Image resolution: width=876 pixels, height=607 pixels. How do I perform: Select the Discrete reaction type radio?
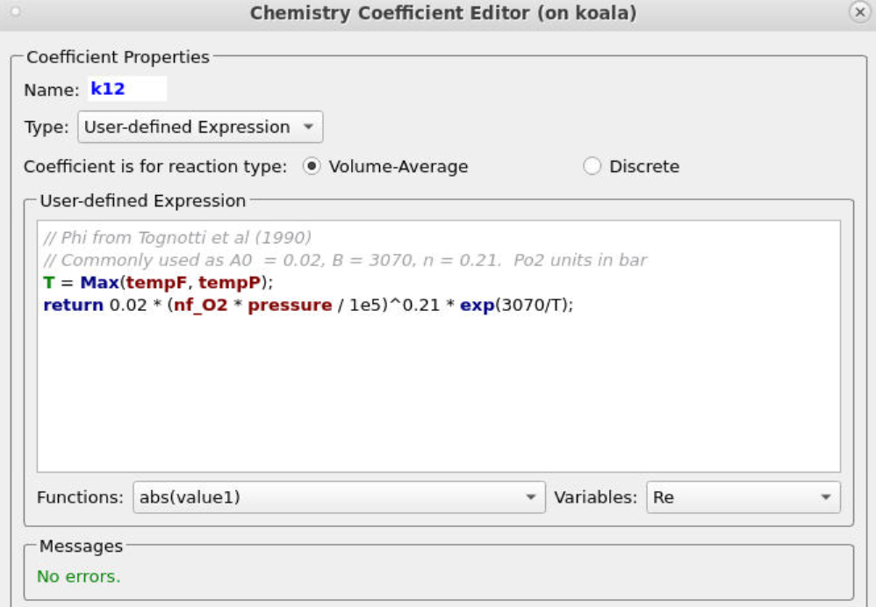click(592, 167)
